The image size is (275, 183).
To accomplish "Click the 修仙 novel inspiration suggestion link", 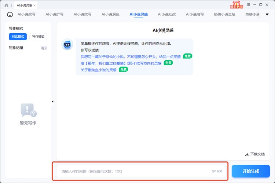I will tap(131, 57).
